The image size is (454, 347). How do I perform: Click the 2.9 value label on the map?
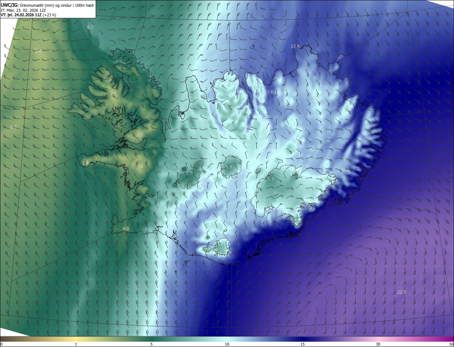13,127
